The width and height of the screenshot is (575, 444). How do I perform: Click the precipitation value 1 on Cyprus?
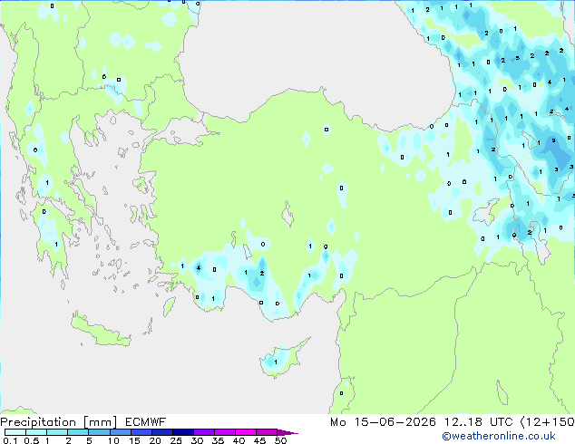[276, 362]
